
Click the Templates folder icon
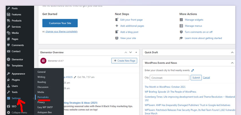[9, 66]
